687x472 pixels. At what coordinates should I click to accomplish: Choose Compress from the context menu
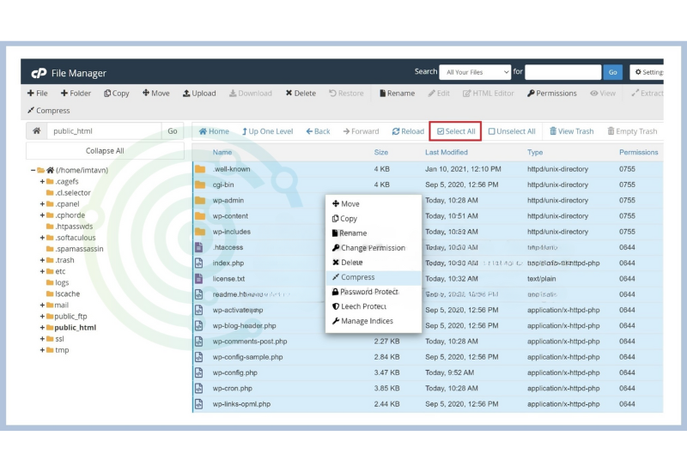[x=374, y=277]
